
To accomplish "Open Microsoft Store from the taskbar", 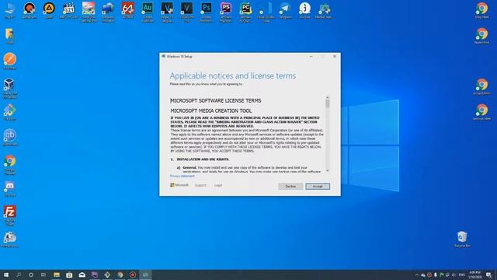I will pyautogui.click(x=69, y=275).
